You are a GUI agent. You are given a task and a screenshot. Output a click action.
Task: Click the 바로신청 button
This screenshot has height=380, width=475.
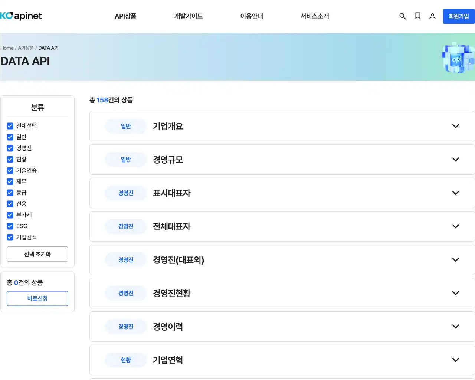(37, 298)
